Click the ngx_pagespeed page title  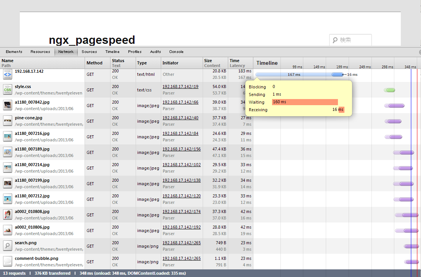(x=92, y=40)
